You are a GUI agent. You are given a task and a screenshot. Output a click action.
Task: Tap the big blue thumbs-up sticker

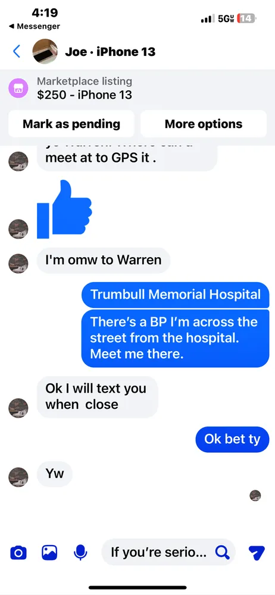coord(64,209)
